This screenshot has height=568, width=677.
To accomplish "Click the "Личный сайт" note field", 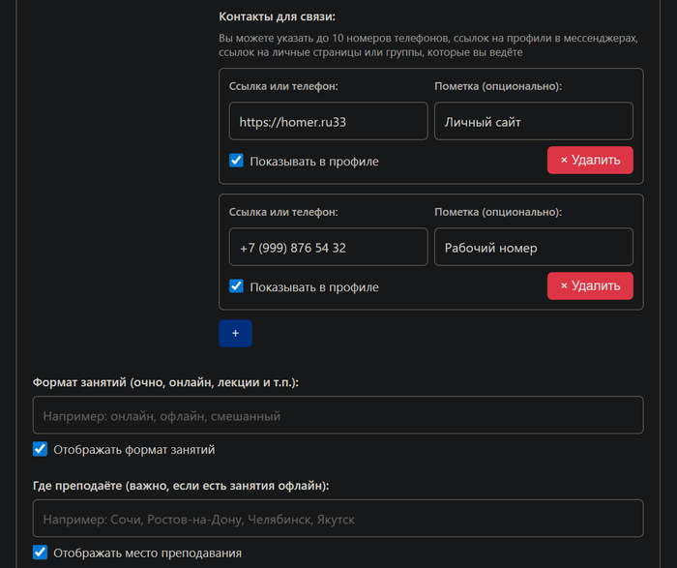I will pyautogui.click(x=533, y=122).
